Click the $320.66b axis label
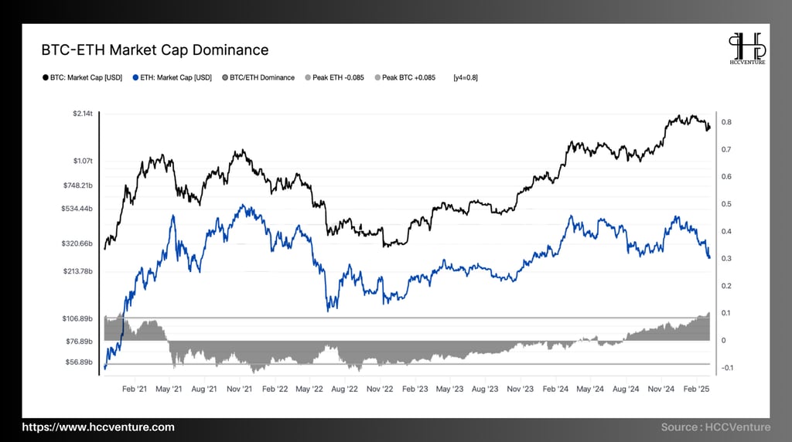This screenshot has width=792, height=442. 77,243
